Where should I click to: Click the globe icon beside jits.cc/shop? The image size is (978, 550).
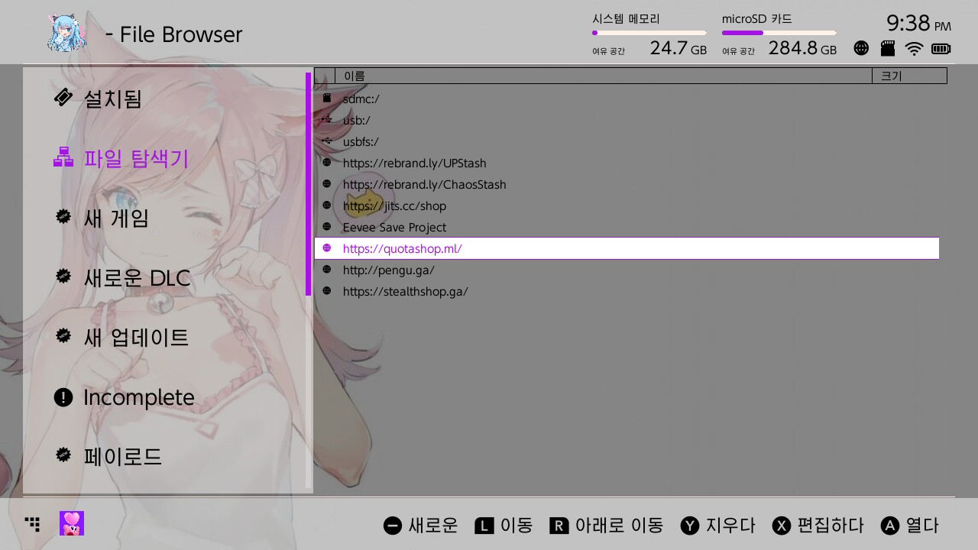pos(327,205)
